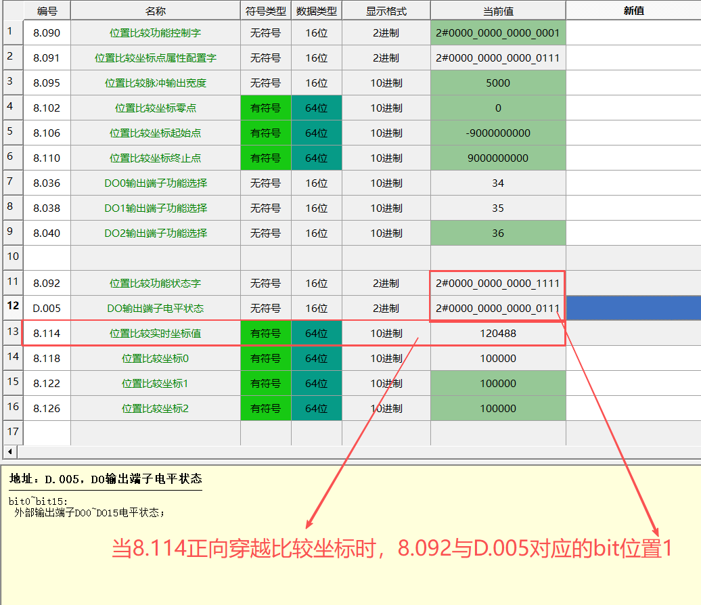Viewport: 701px width, 605px height.
Task: Click current value 36
Action: click(498, 233)
